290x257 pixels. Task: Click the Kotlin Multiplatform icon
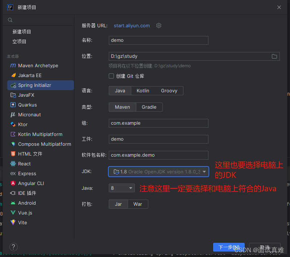(x=13, y=134)
